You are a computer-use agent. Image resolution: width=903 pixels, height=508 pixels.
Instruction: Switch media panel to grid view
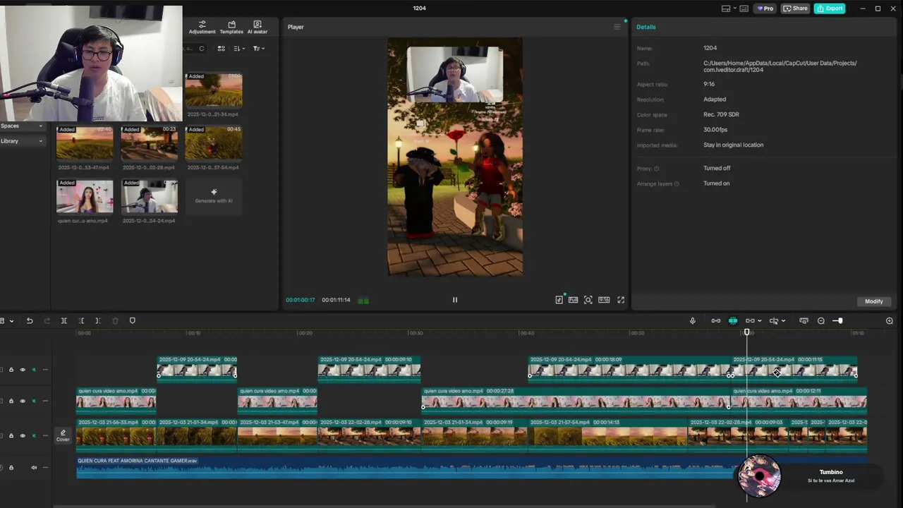(x=221, y=49)
